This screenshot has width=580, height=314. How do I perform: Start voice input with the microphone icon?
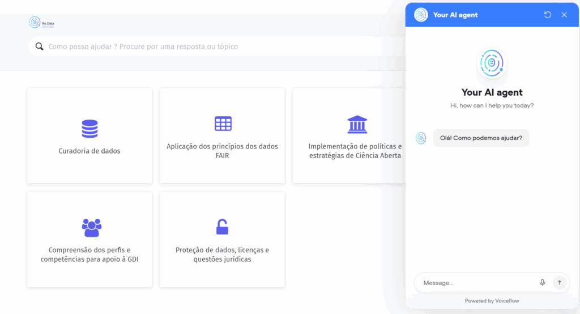542,283
